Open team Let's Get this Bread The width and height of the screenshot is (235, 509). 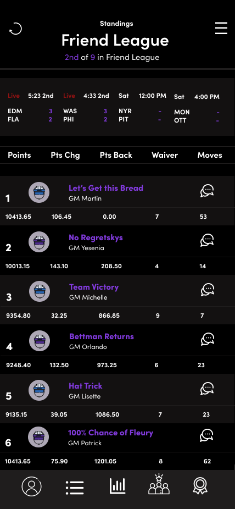[x=105, y=188]
